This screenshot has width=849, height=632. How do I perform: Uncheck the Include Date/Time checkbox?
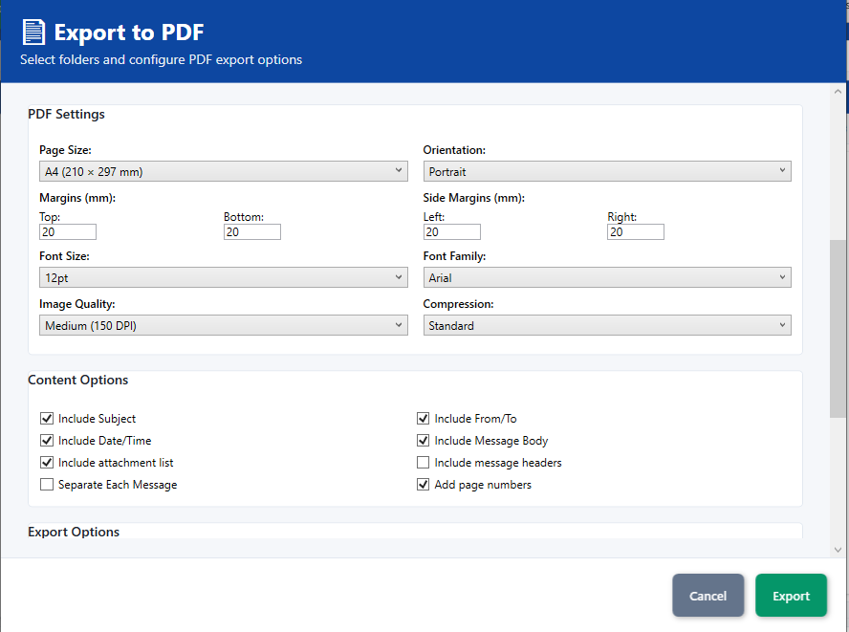47,440
